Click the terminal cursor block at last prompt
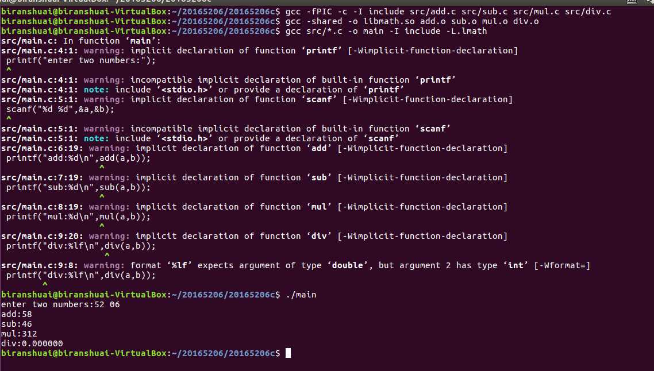 coord(288,353)
